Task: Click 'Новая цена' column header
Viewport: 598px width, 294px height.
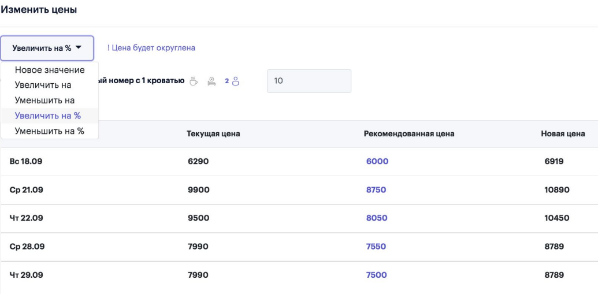Action: [x=563, y=134]
